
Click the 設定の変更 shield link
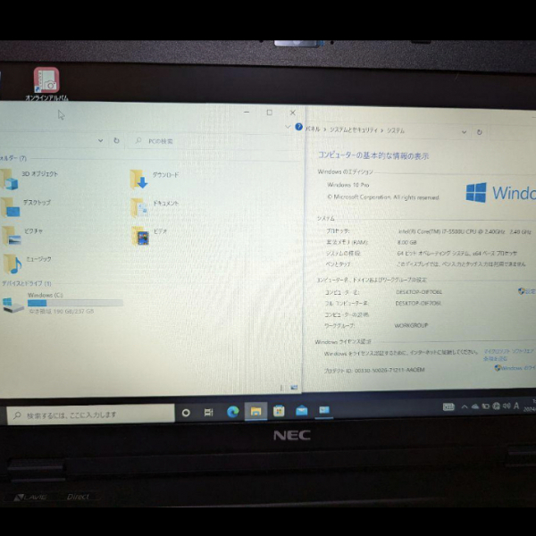point(527,291)
